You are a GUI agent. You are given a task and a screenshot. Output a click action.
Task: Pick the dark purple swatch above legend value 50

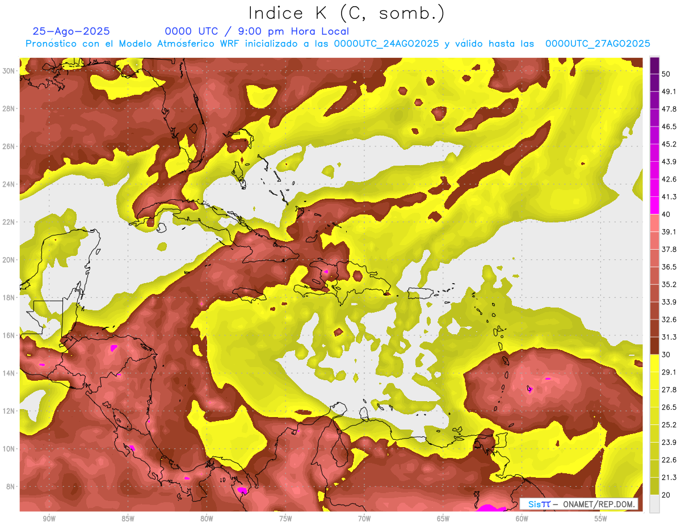(x=654, y=66)
